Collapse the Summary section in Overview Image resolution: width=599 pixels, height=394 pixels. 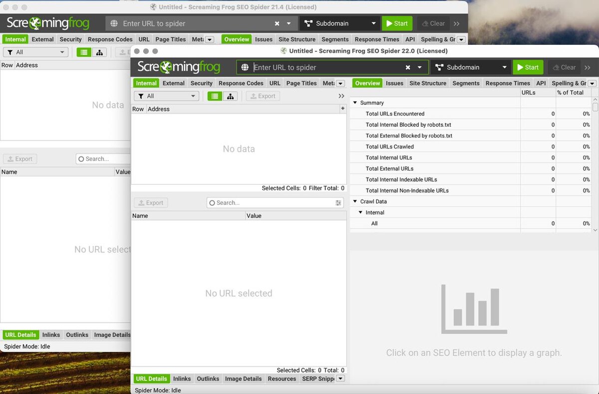pos(355,103)
